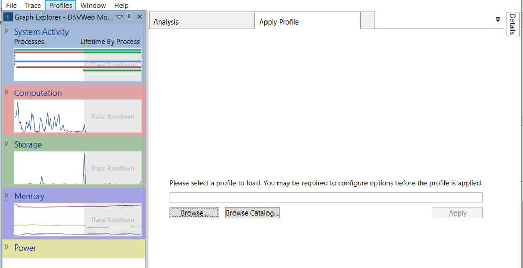The width and height of the screenshot is (523, 268).
Task: Click the Browse Catalog... button
Action: 252,213
